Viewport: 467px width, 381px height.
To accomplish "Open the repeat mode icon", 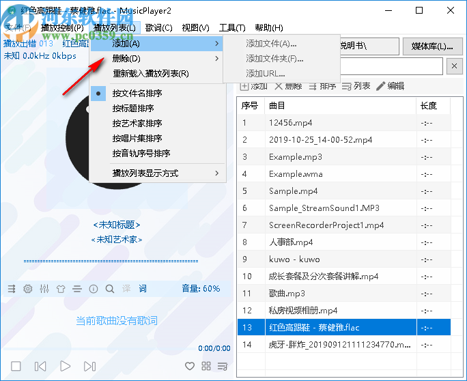I will 12,289.
